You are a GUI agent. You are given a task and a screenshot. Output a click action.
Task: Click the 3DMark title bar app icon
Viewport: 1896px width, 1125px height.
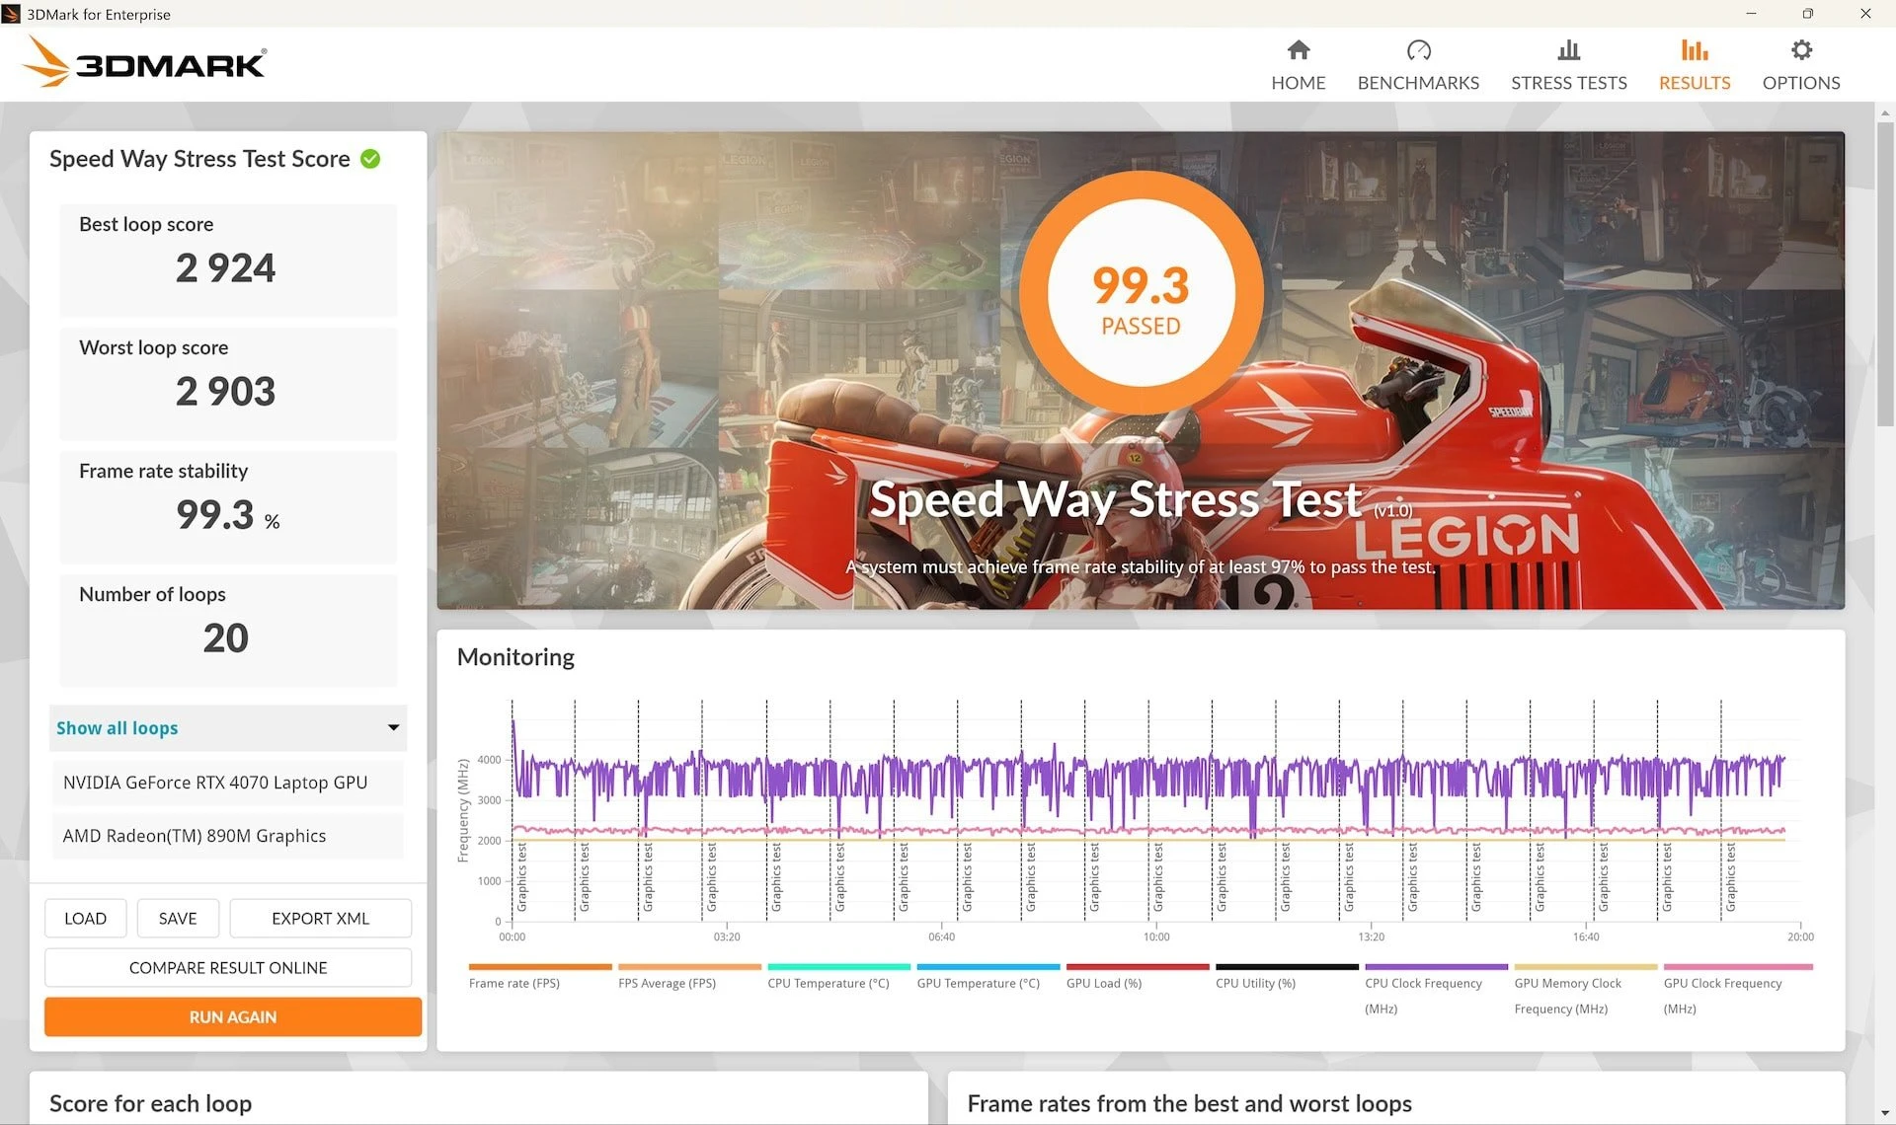(12, 14)
